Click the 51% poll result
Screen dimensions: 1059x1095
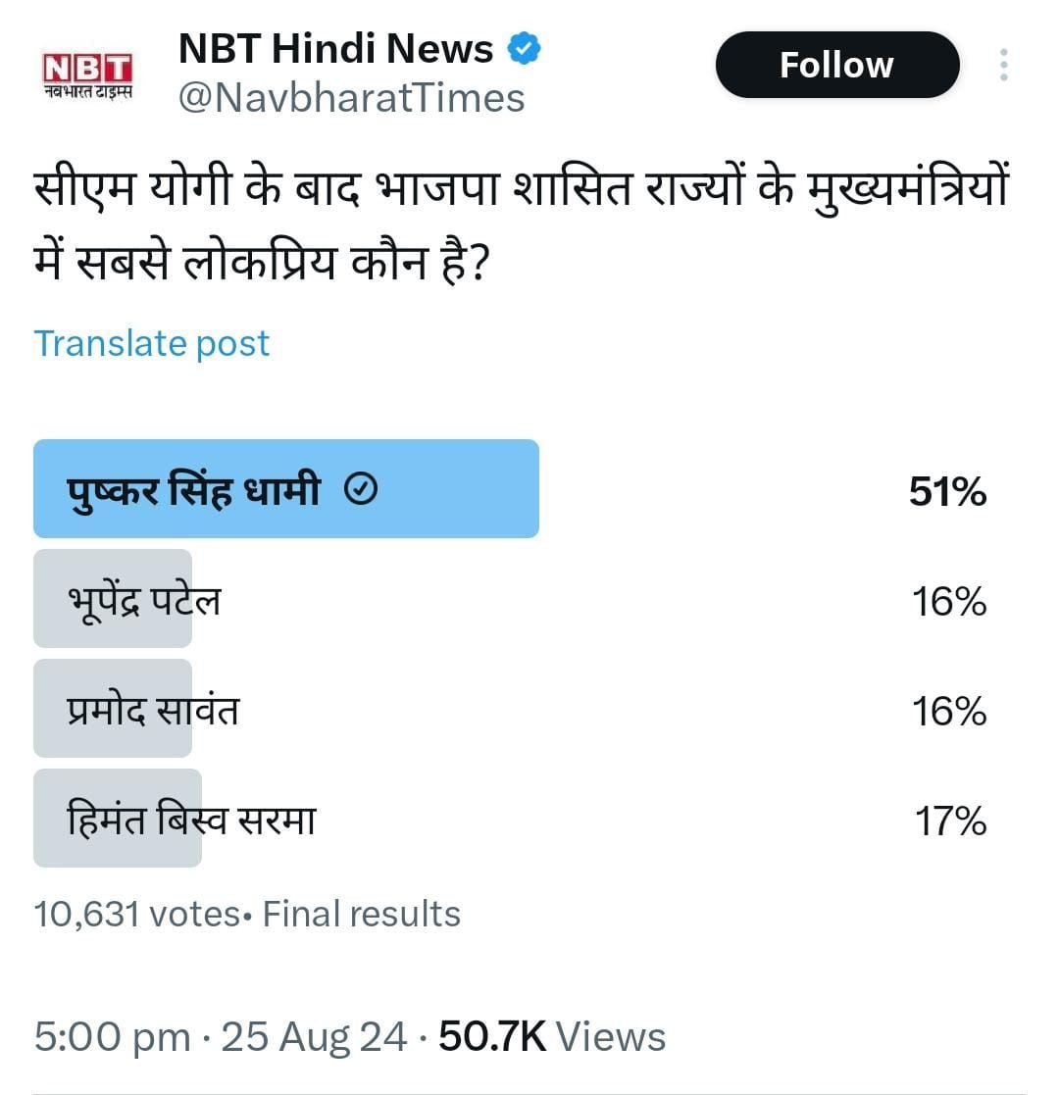947,492
